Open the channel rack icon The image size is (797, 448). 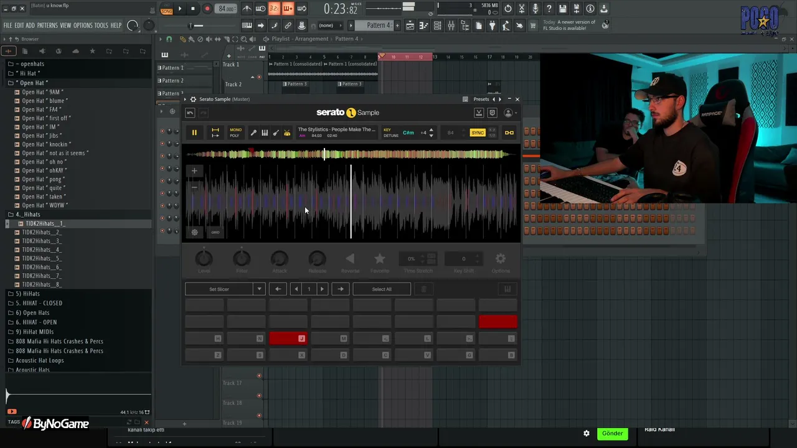pyautogui.click(x=437, y=26)
